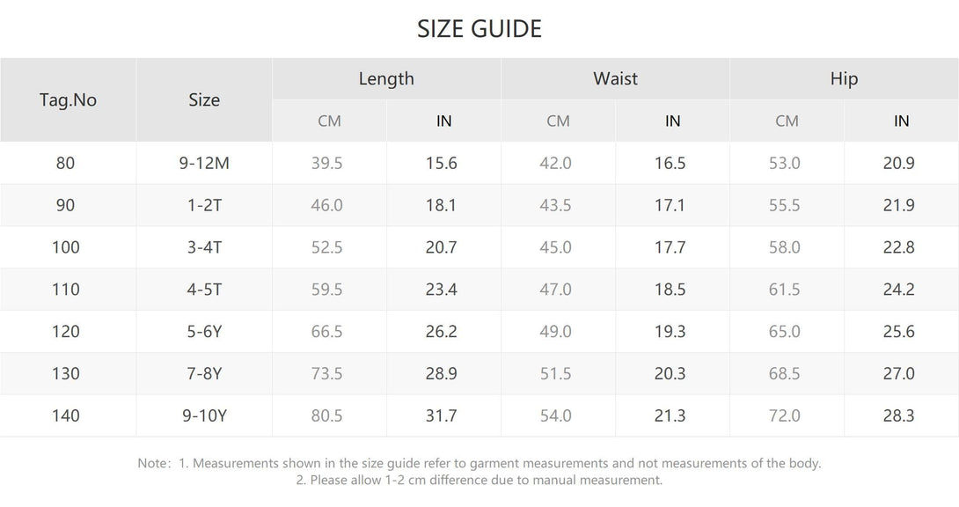Select waist value 51.5 cm
959x507 pixels.
point(558,374)
